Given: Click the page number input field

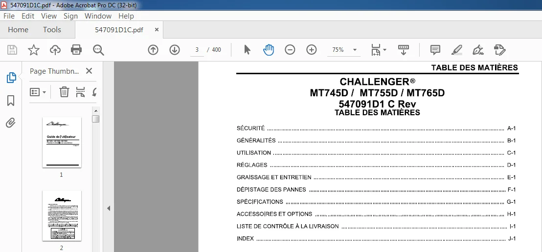Looking at the screenshot, I should [x=197, y=50].
